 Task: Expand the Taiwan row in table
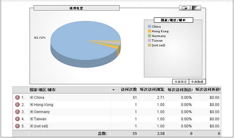(x=31, y=119)
